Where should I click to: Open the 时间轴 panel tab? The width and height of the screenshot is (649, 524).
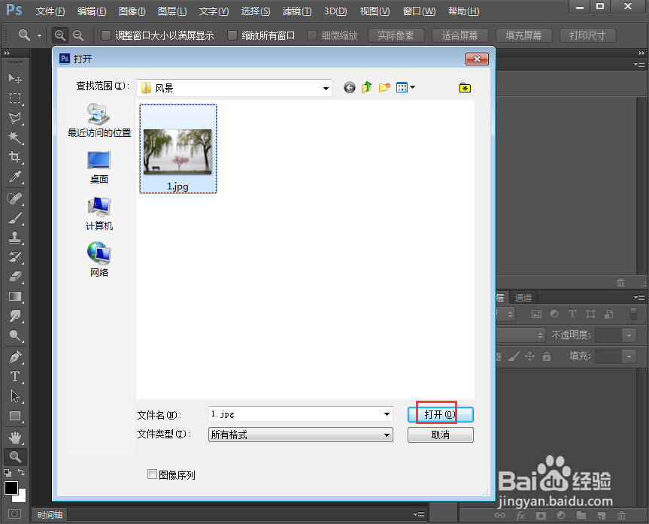click(50, 514)
